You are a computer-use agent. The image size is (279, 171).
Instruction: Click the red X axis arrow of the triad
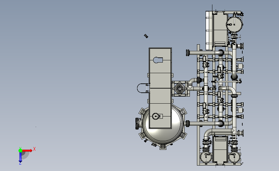27,150
